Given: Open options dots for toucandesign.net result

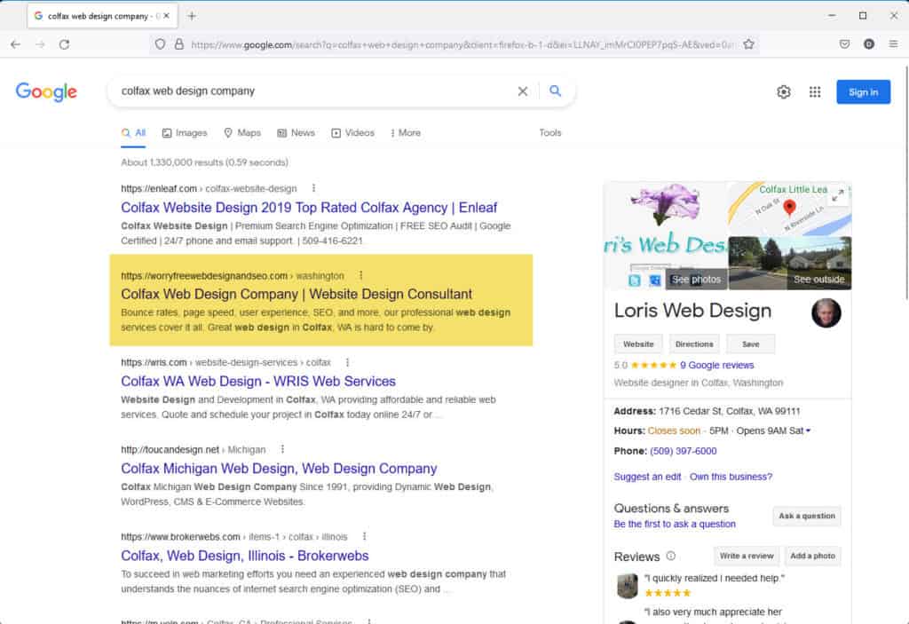Looking at the screenshot, I should pyautogui.click(x=282, y=449).
